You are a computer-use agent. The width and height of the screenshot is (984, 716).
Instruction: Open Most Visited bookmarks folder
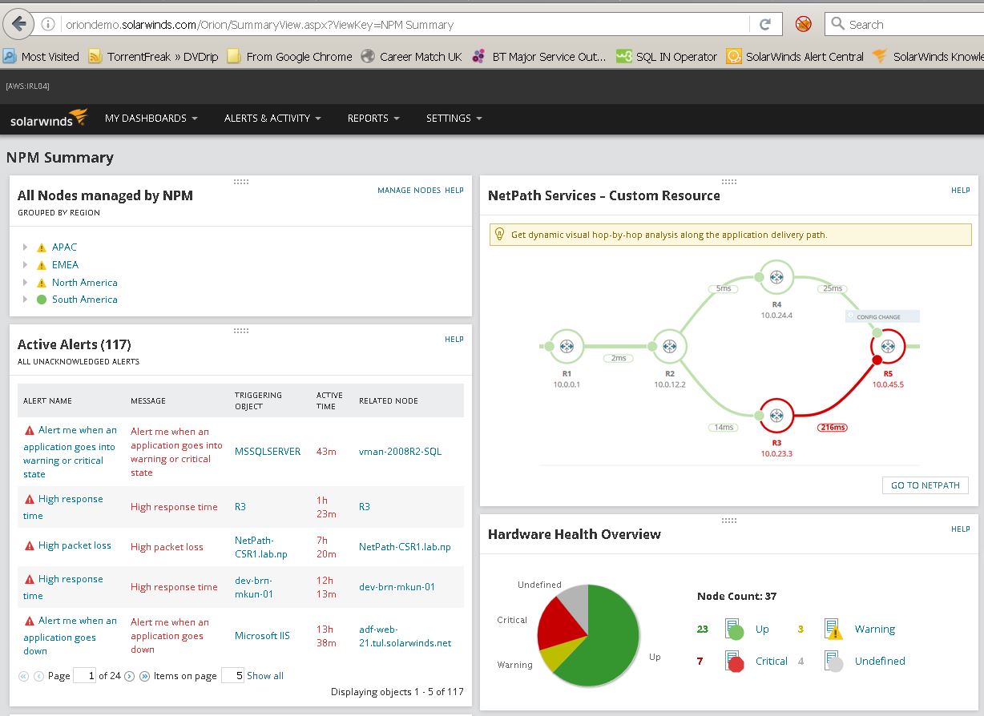pyautogui.click(x=41, y=57)
